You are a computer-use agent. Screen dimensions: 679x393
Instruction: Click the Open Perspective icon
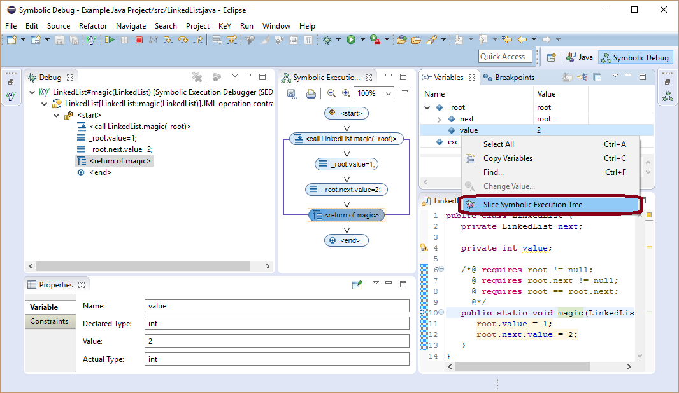click(551, 57)
